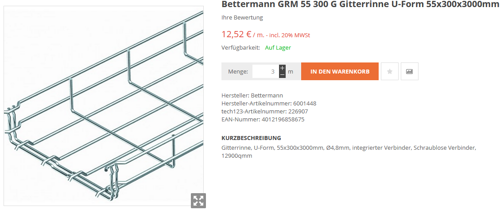Click the Bettermann GRM product title
This screenshot has height=210, width=504.
pyautogui.click(x=361, y=4)
